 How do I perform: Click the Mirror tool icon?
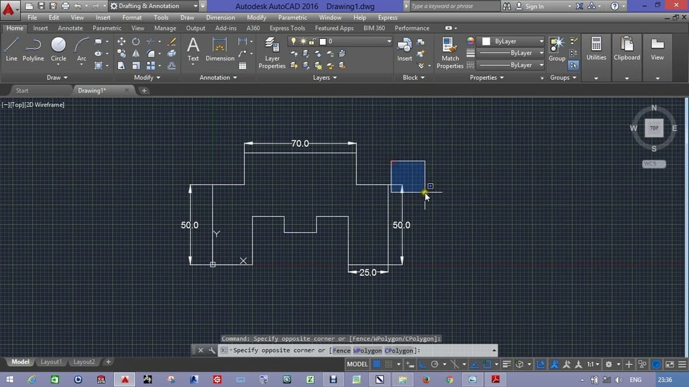coord(136,53)
